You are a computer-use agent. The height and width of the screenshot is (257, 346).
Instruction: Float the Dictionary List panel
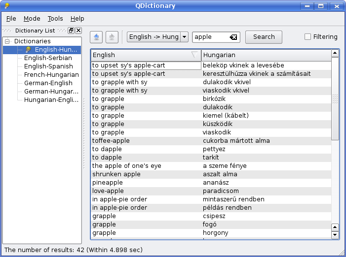71,31
